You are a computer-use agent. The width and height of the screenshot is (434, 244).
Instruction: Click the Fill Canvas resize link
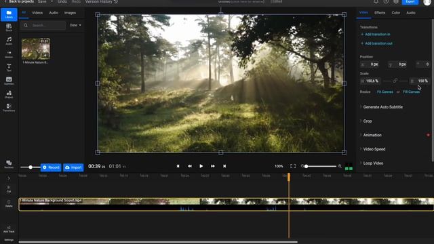(412, 92)
